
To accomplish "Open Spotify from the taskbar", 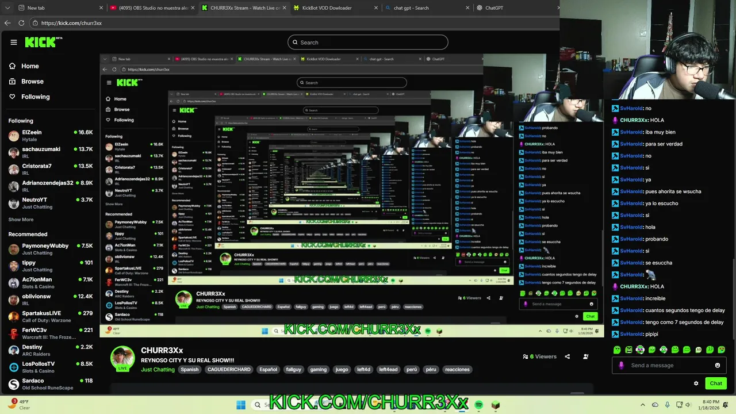I will tap(479, 405).
